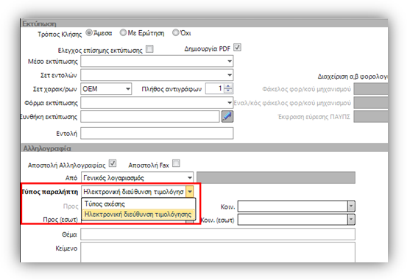Select the Άμεσα radio button
The width and height of the screenshot is (407, 280).
coord(89,33)
